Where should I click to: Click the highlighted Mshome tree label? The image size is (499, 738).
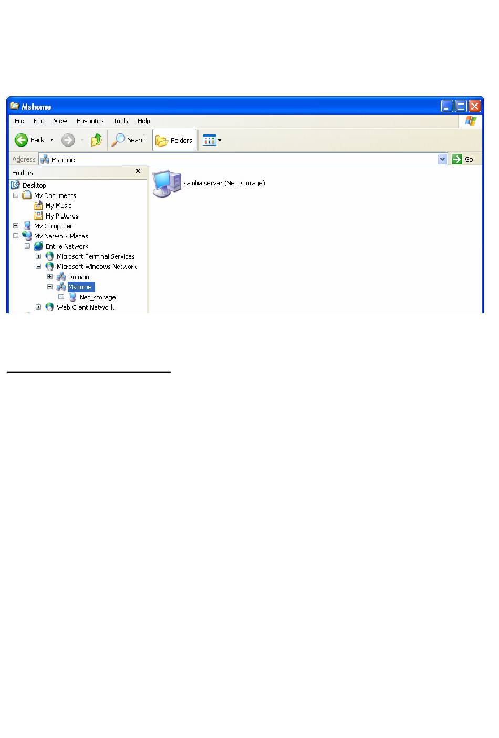click(x=81, y=287)
